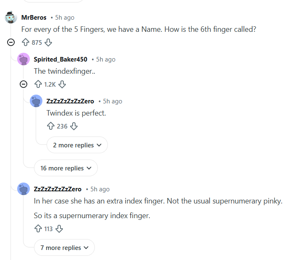This screenshot has height=260, width=298.
Task: Expand '16 more replies'
Action: 65,168
